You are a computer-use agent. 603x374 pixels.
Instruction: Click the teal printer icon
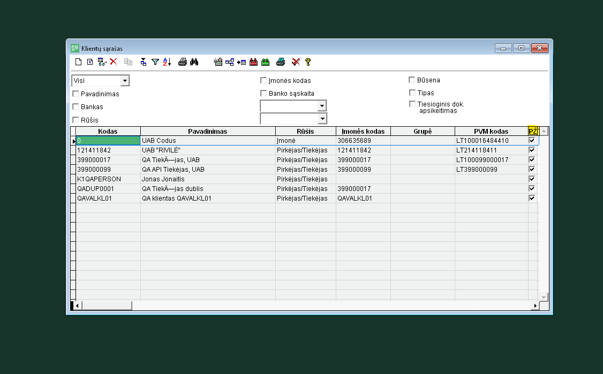[x=281, y=62]
